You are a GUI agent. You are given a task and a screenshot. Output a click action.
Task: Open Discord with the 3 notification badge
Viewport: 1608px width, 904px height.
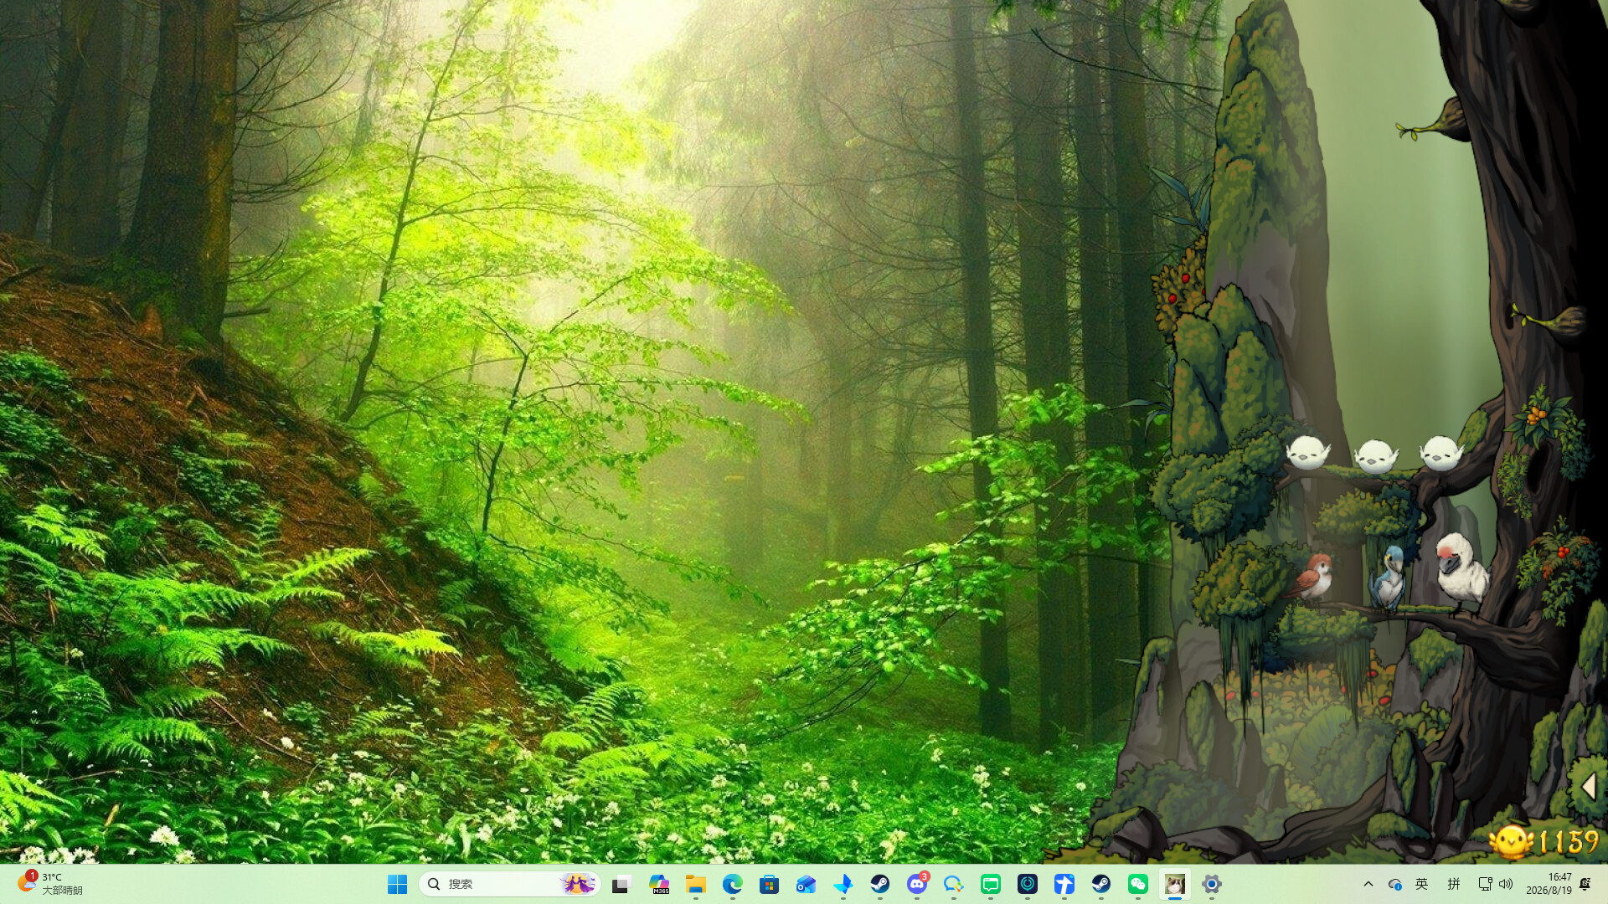[x=917, y=884]
